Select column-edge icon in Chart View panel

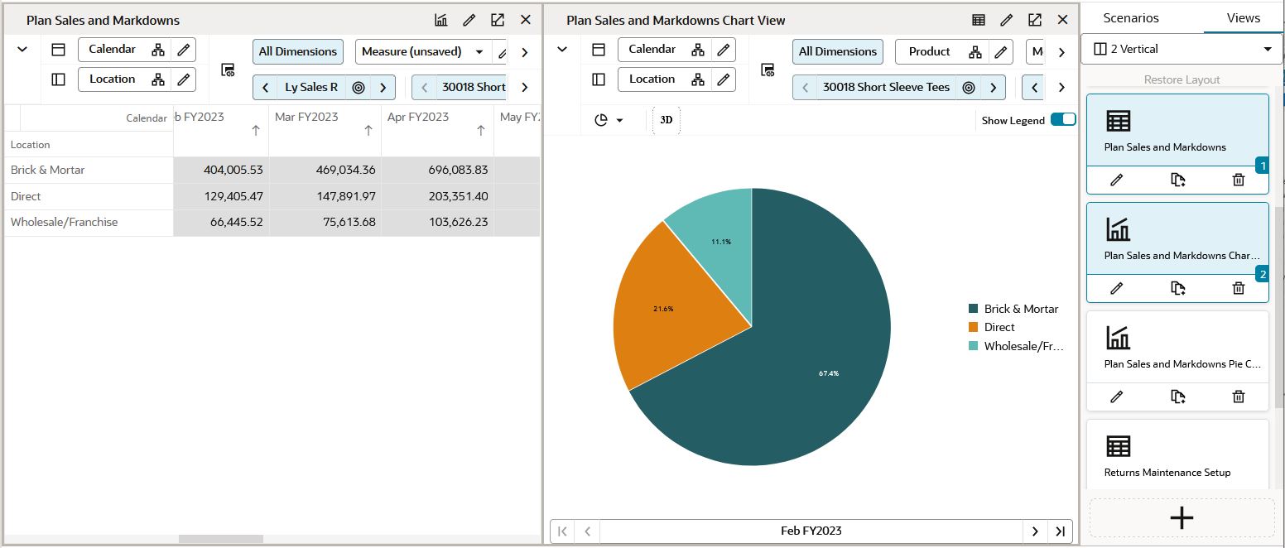(x=599, y=50)
